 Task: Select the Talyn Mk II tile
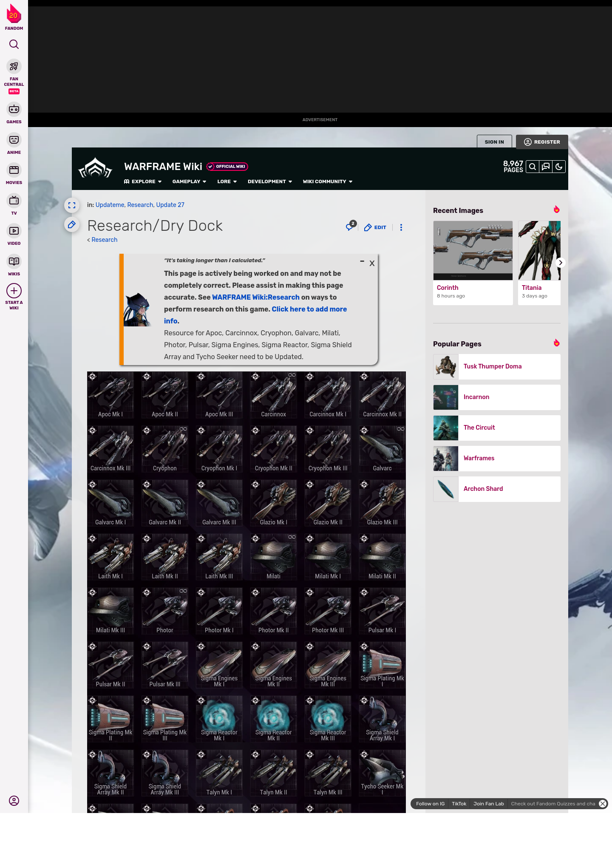pyautogui.click(x=274, y=773)
